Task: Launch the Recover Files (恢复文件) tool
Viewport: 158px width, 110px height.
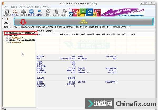Action: pos(23,13)
